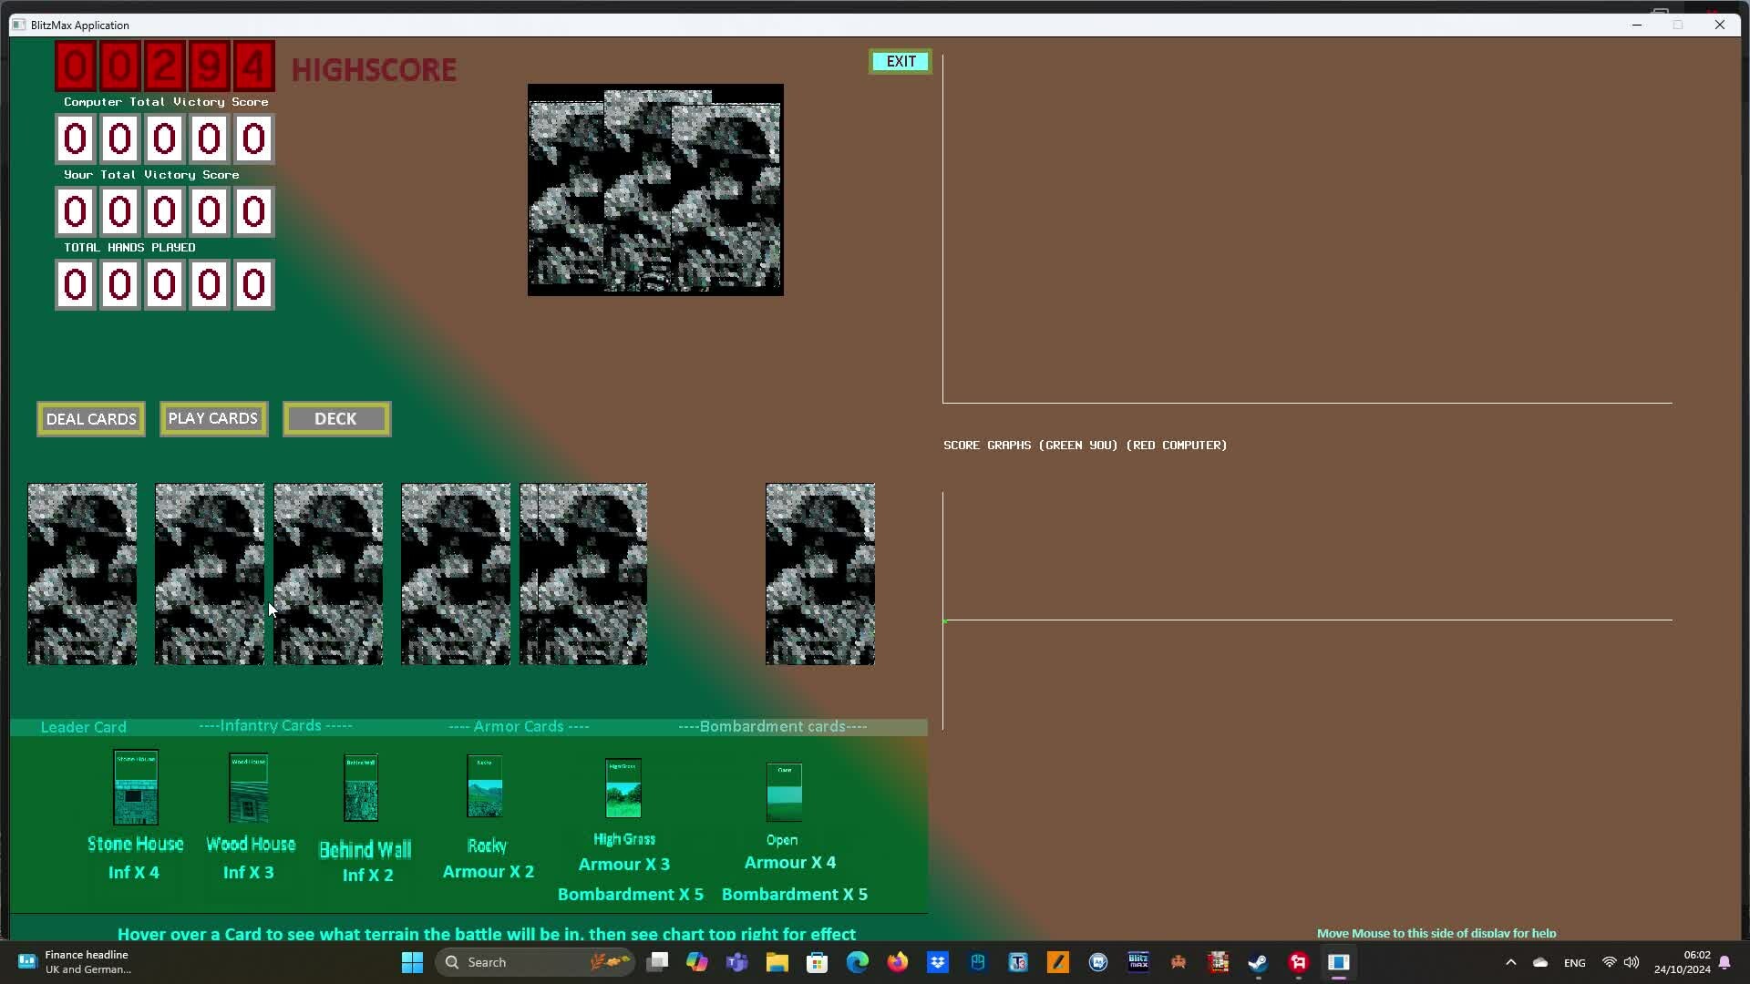
Task: Pick the third face-down card in hand
Action: point(330,574)
